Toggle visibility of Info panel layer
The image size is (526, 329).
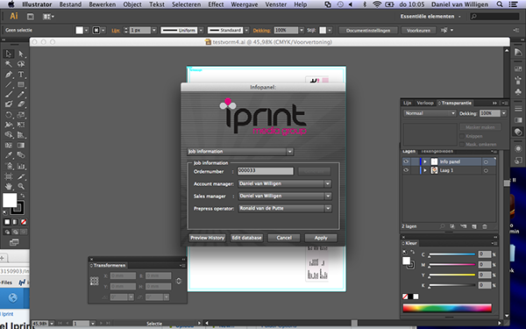coord(406,161)
